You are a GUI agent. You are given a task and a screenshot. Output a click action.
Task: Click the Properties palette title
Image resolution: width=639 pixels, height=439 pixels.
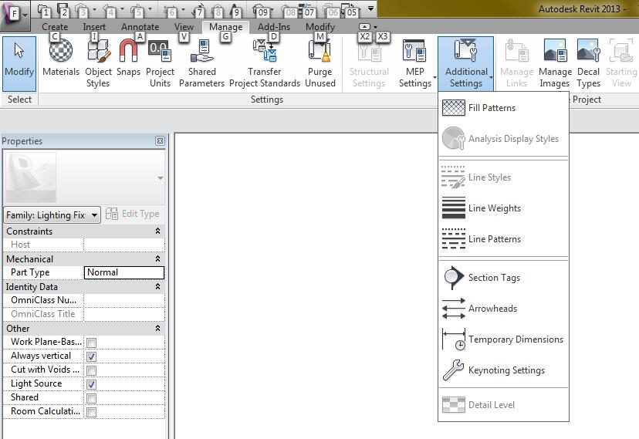[x=22, y=141]
